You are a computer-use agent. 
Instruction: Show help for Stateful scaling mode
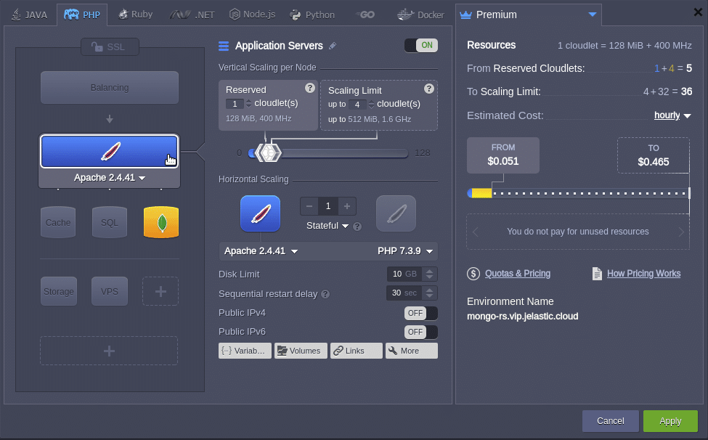(357, 227)
